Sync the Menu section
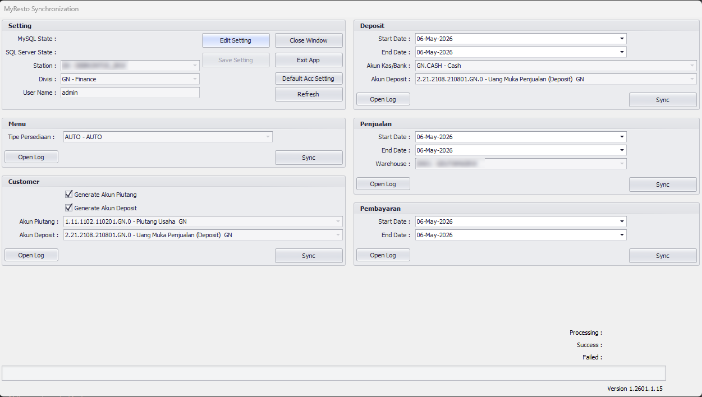Screen dimensions: 702x397 pos(309,158)
